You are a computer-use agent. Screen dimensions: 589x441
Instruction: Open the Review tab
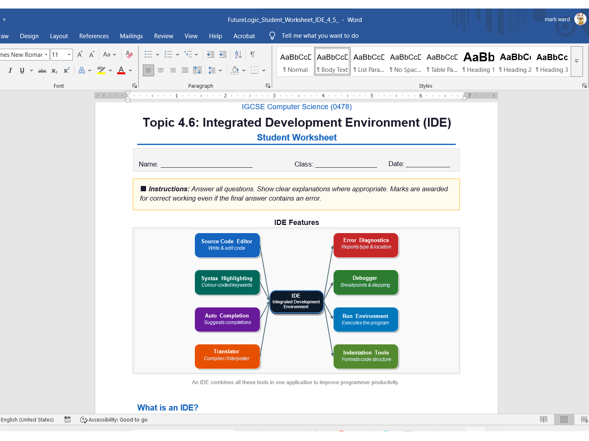pos(164,36)
